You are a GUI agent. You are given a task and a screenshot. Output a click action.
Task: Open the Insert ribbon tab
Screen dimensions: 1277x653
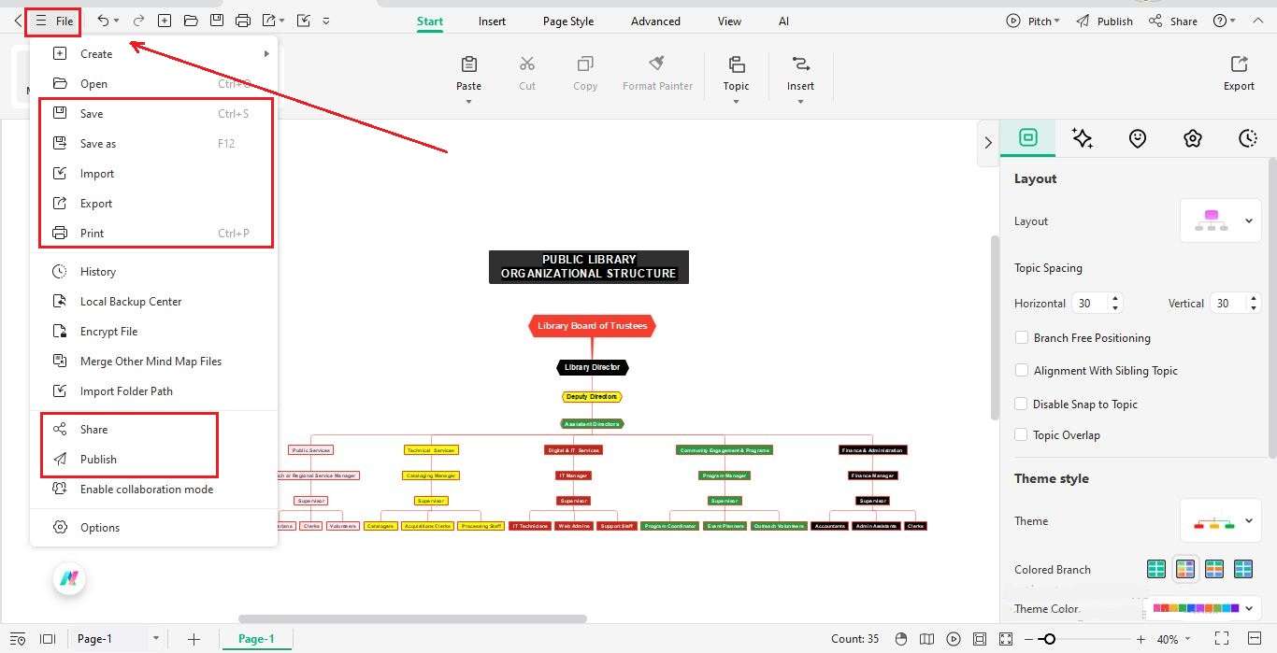(x=492, y=21)
